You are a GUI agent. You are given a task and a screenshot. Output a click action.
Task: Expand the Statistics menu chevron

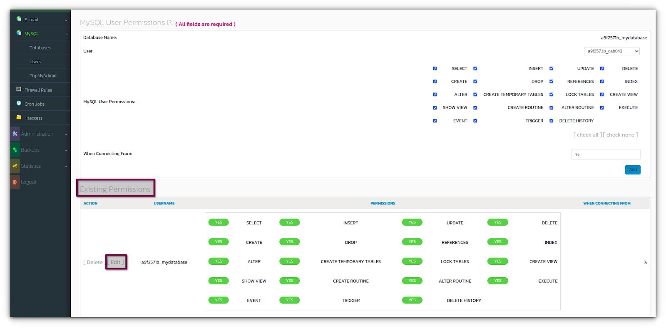[66, 166]
